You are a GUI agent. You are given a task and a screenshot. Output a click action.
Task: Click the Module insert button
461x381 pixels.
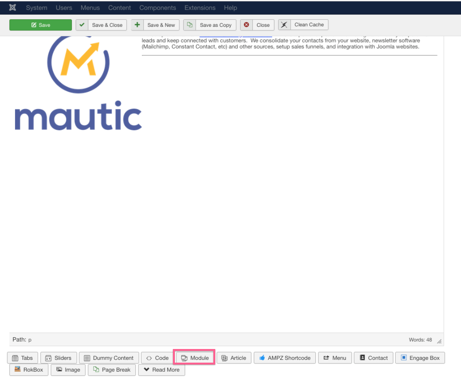pos(195,358)
